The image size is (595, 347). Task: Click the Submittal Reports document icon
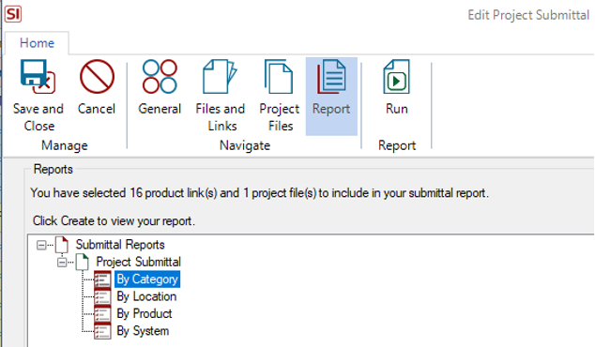[x=62, y=245]
